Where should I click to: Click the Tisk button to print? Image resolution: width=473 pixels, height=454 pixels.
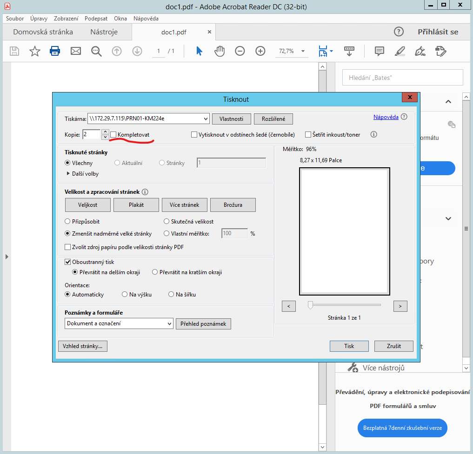click(349, 346)
